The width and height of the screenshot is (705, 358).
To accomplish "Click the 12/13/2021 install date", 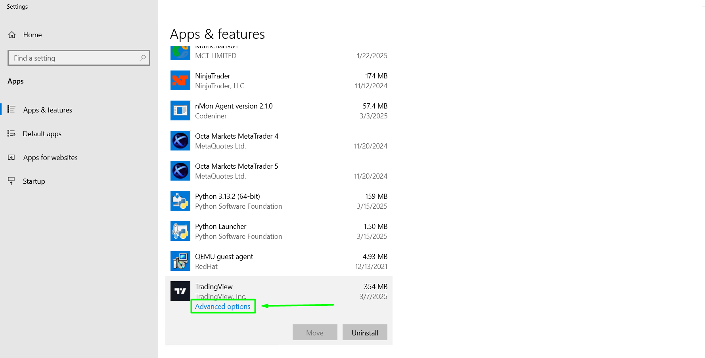I will pos(371,267).
